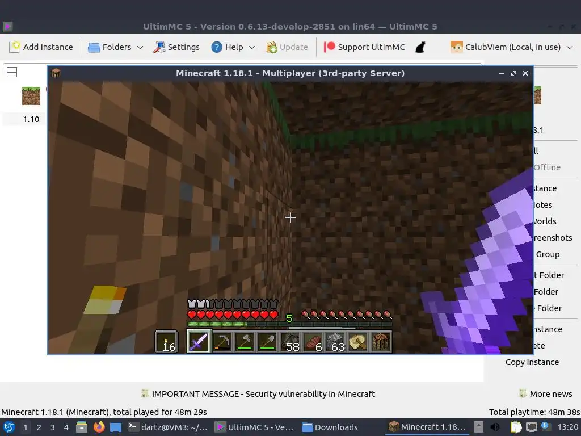Switch to workspace 1
This screenshot has height=436, width=581.
(25, 427)
